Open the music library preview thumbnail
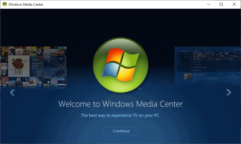 33,68
